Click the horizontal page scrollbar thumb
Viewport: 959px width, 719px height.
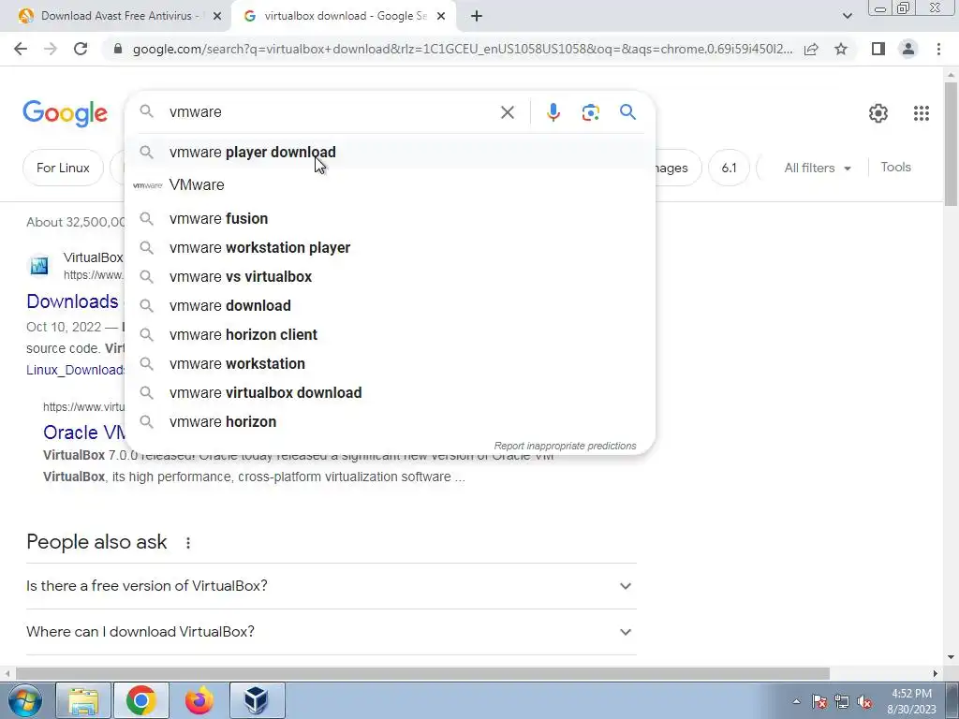(422, 674)
